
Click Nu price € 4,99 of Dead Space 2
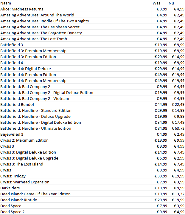point(177,212)
